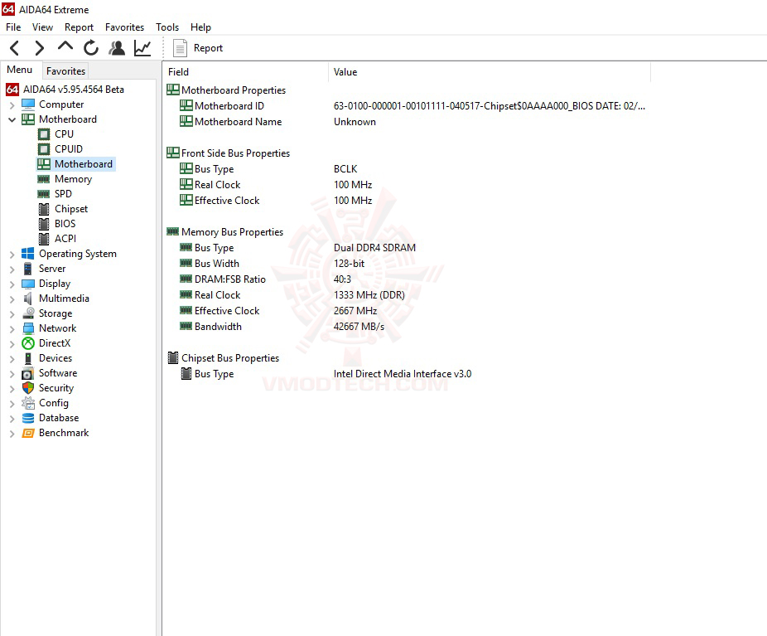Screen dimensions: 767x636
Task: Switch to the Favorites tab
Action: [65, 71]
